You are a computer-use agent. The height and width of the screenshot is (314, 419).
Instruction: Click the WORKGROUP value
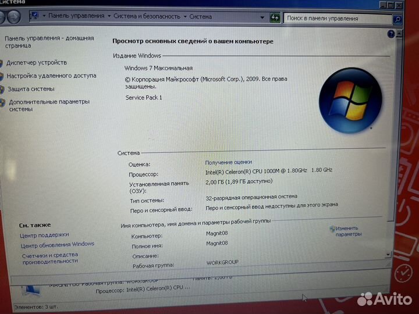pyautogui.click(x=222, y=262)
